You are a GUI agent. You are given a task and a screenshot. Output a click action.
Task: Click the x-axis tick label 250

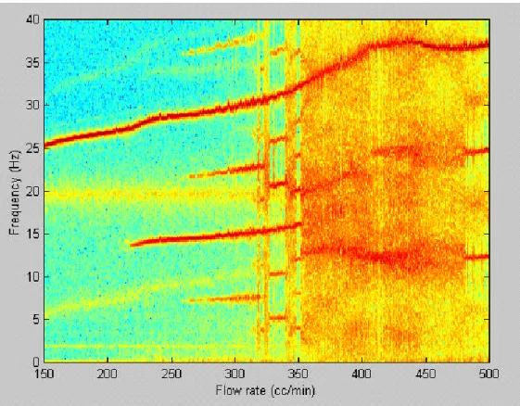point(171,374)
